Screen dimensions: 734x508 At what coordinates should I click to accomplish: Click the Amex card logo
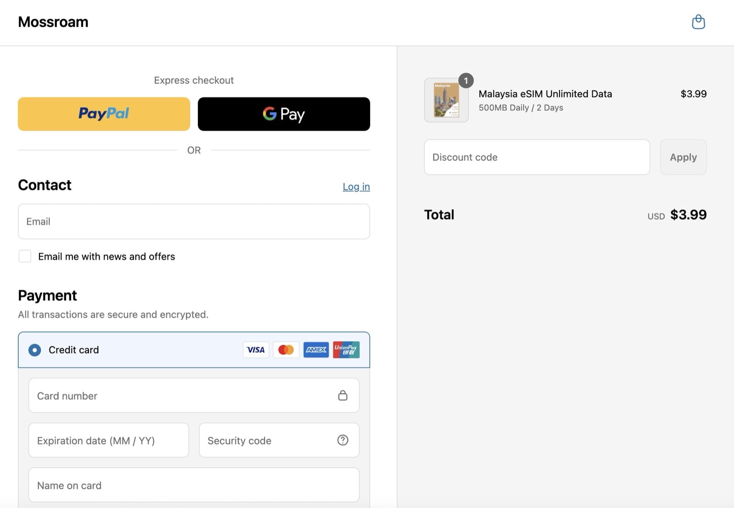[316, 350]
